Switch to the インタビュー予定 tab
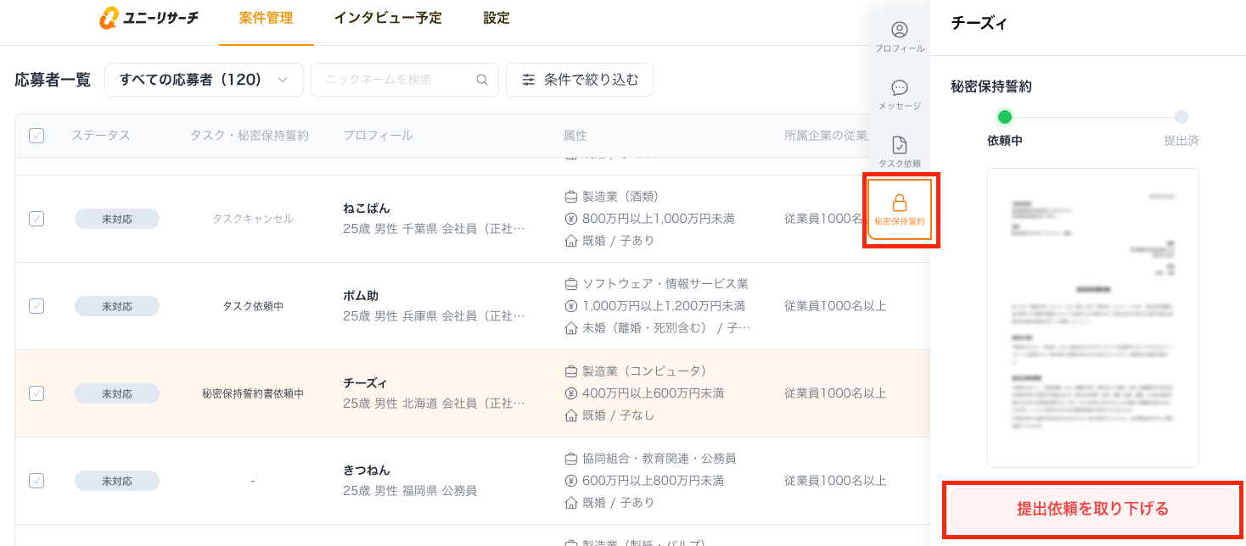 [x=388, y=18]
